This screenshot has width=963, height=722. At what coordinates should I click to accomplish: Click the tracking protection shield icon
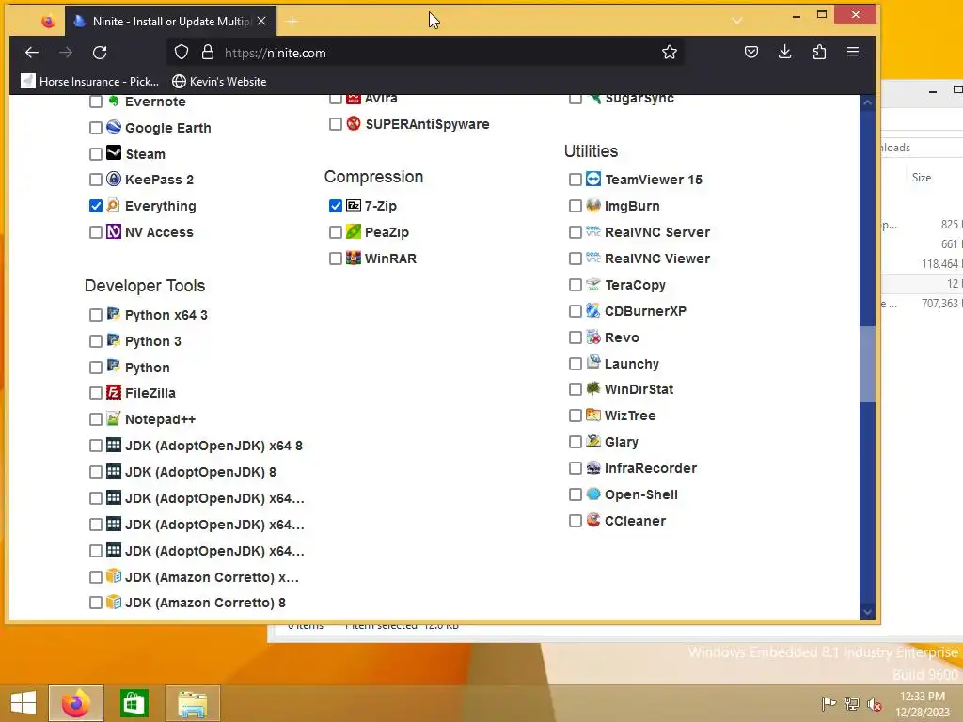click(x=182, y=53)
